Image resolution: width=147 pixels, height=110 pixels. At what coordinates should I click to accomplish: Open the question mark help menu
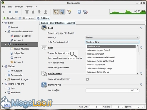36,7
